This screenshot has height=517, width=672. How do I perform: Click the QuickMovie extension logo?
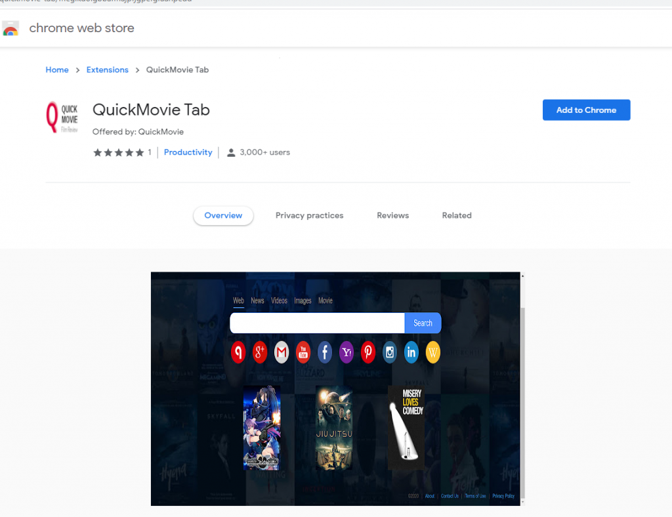[x=62, y=117]
